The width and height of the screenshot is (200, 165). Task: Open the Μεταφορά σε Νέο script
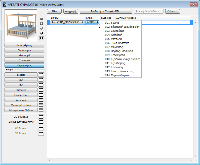point(21,105)
